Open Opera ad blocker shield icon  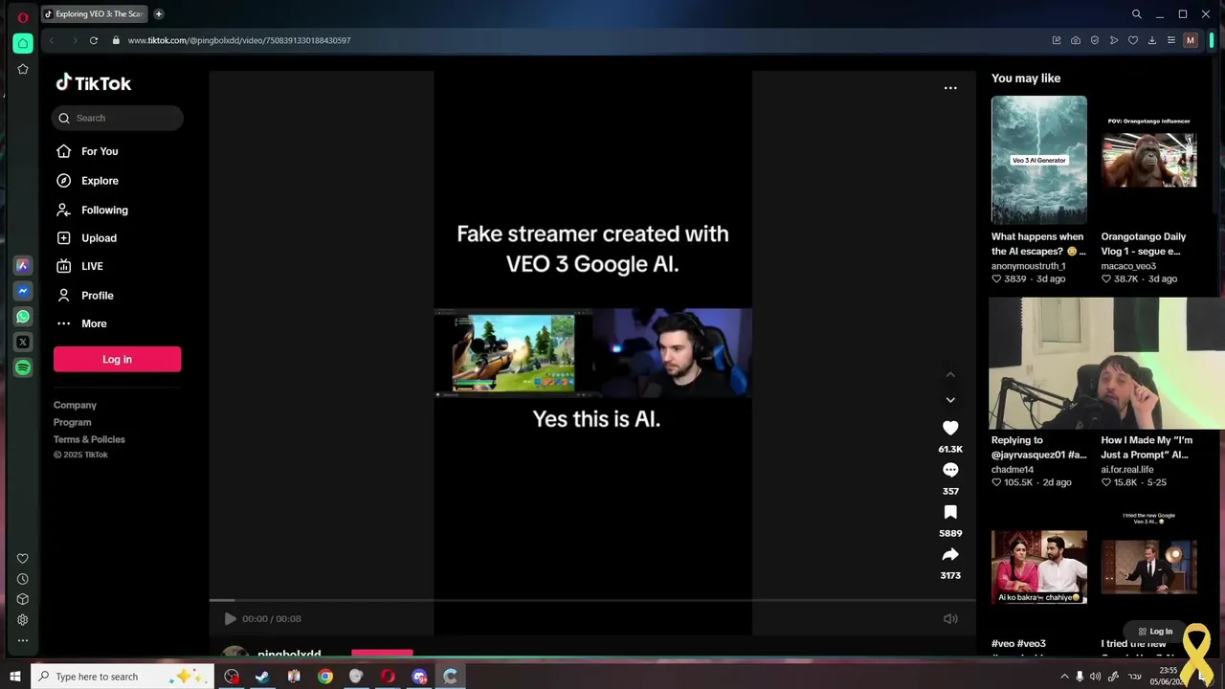pyautogui.click(x=1095, y=40)
